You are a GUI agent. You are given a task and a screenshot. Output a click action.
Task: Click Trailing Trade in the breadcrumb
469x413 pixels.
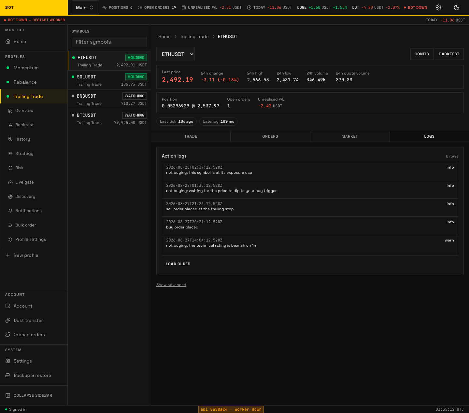click(194, 36)
